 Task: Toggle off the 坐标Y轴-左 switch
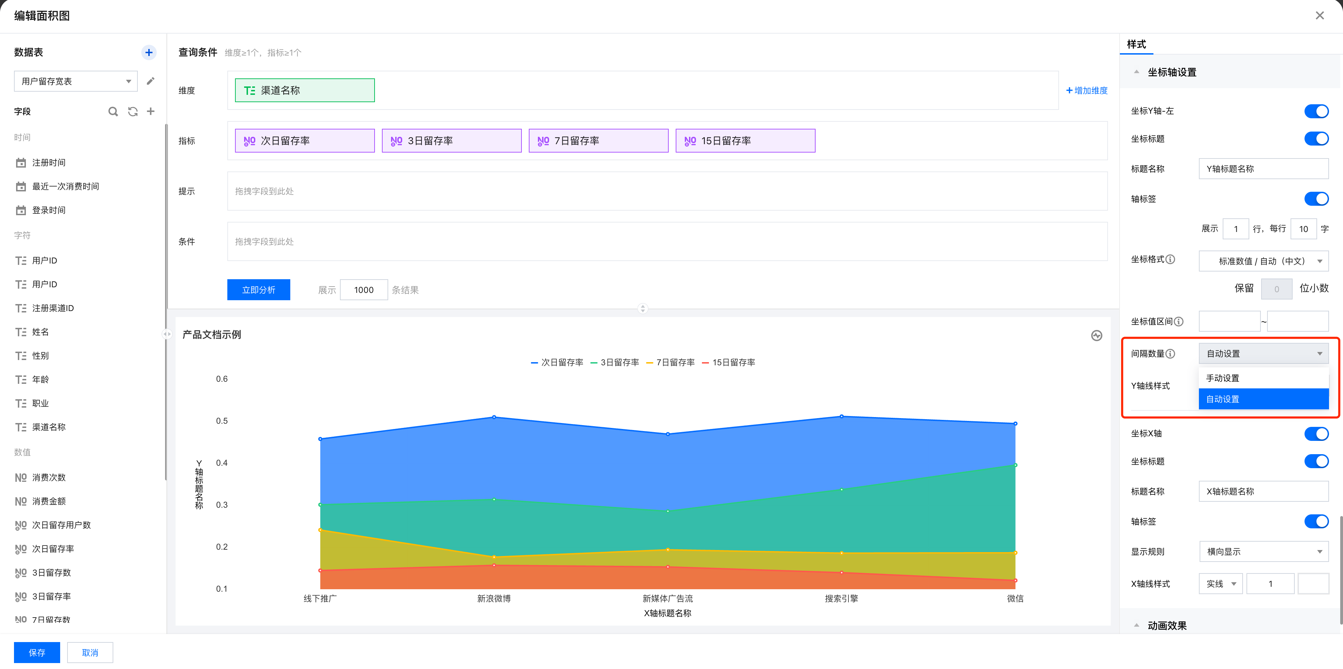pos(1316,111)
